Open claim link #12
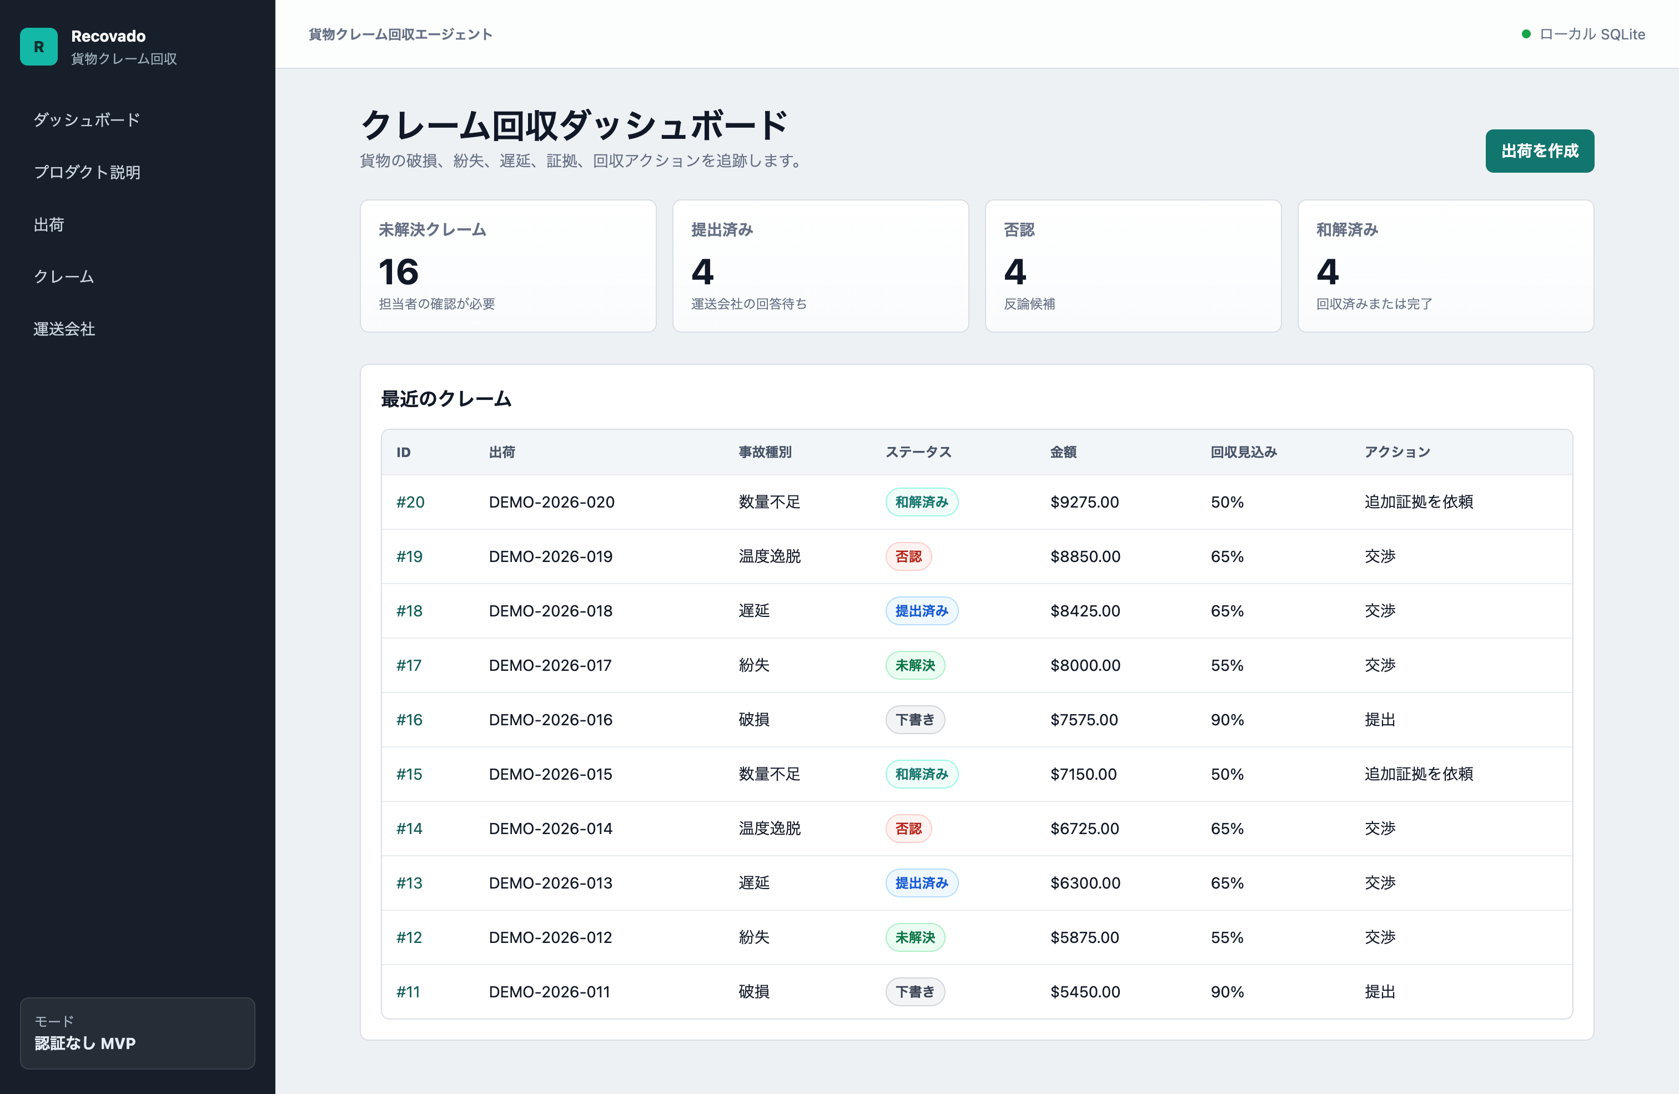This screenshot has height=1094, width=1679. tap(409, 937)
